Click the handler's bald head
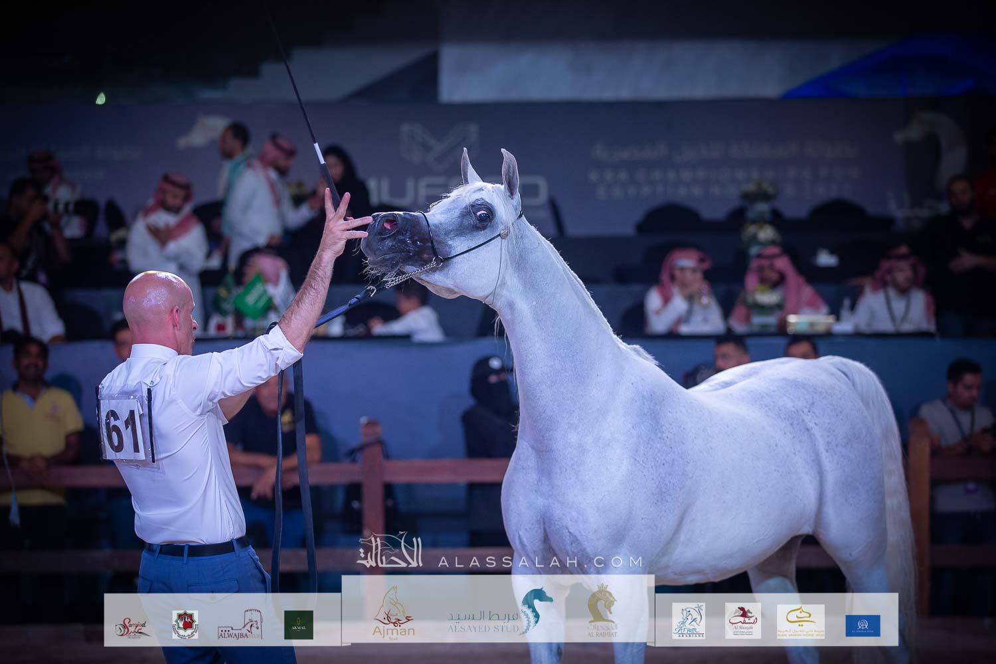996x664 pixels. point(159,303)
